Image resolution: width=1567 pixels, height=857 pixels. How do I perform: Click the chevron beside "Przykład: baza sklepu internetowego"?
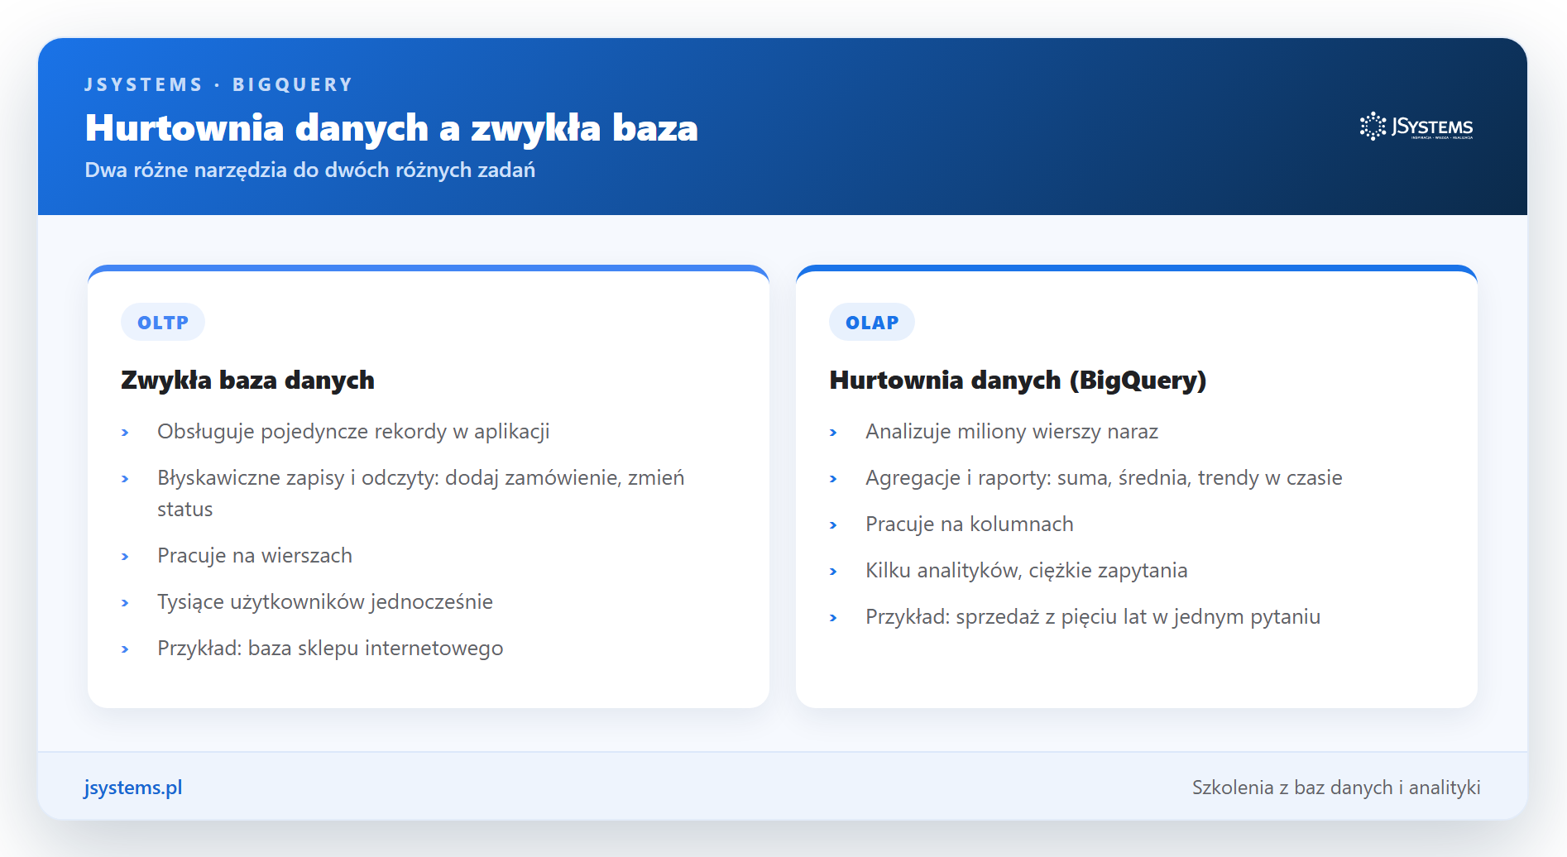(x=125, y=649)
